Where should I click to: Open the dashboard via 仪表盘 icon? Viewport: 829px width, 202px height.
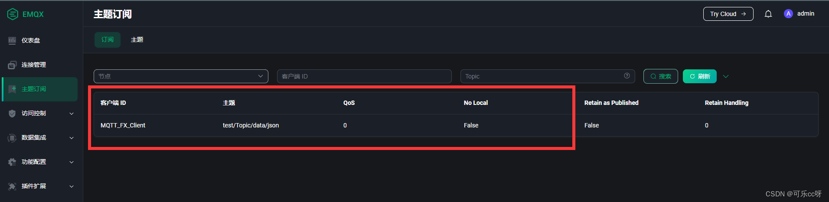[x=12, y=40]
